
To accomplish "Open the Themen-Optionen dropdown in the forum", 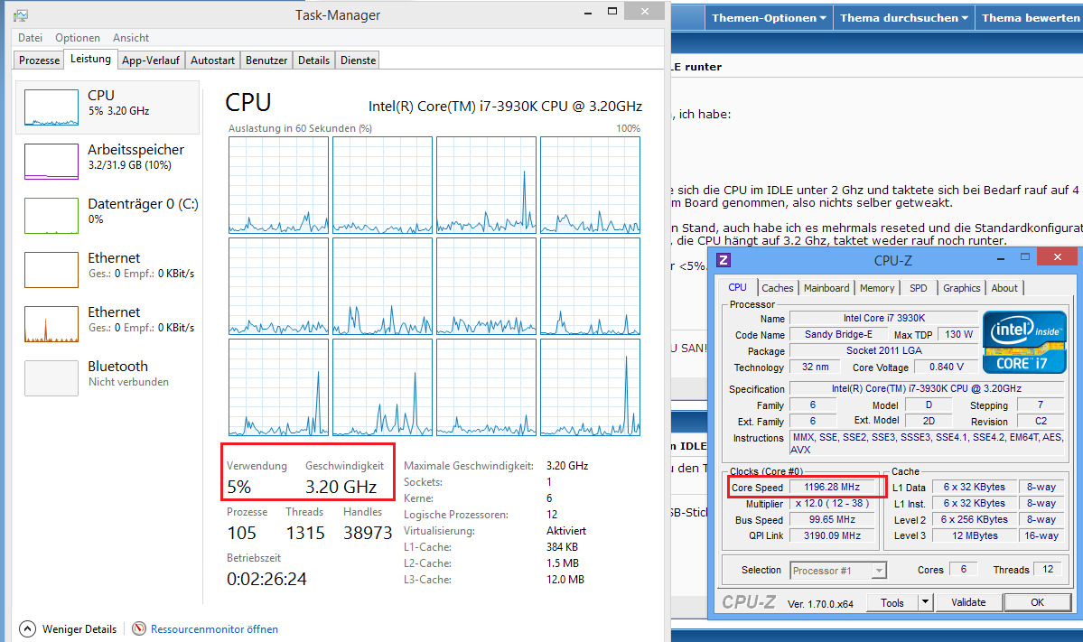I will point(769,18).
